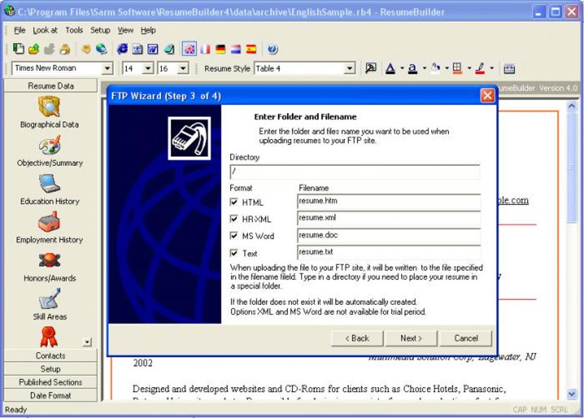Open the Education History laptop icon
584x418 pixels.
49,184
